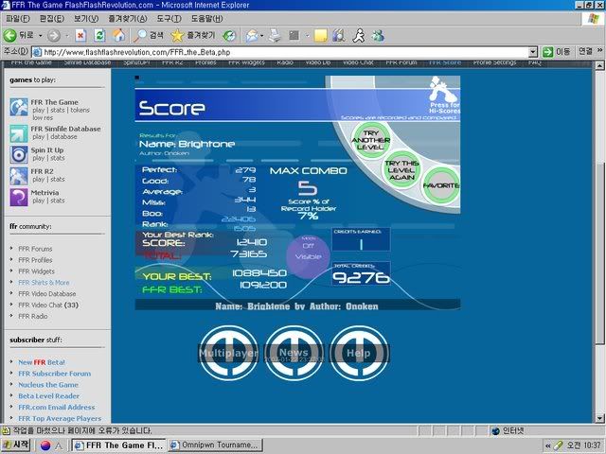Expand the address bar dropdown arrow
This screenshot has height=454, width=606.
pos(532,52)
